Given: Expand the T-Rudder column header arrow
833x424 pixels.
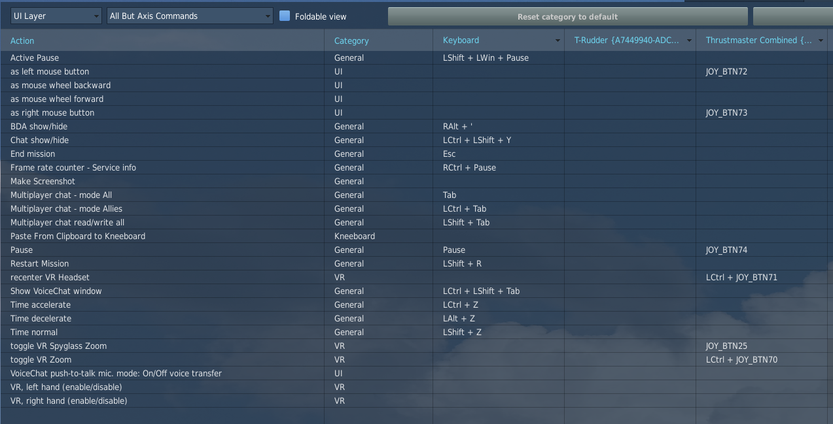Looking at the screenshot, I should tap(689, 41).
